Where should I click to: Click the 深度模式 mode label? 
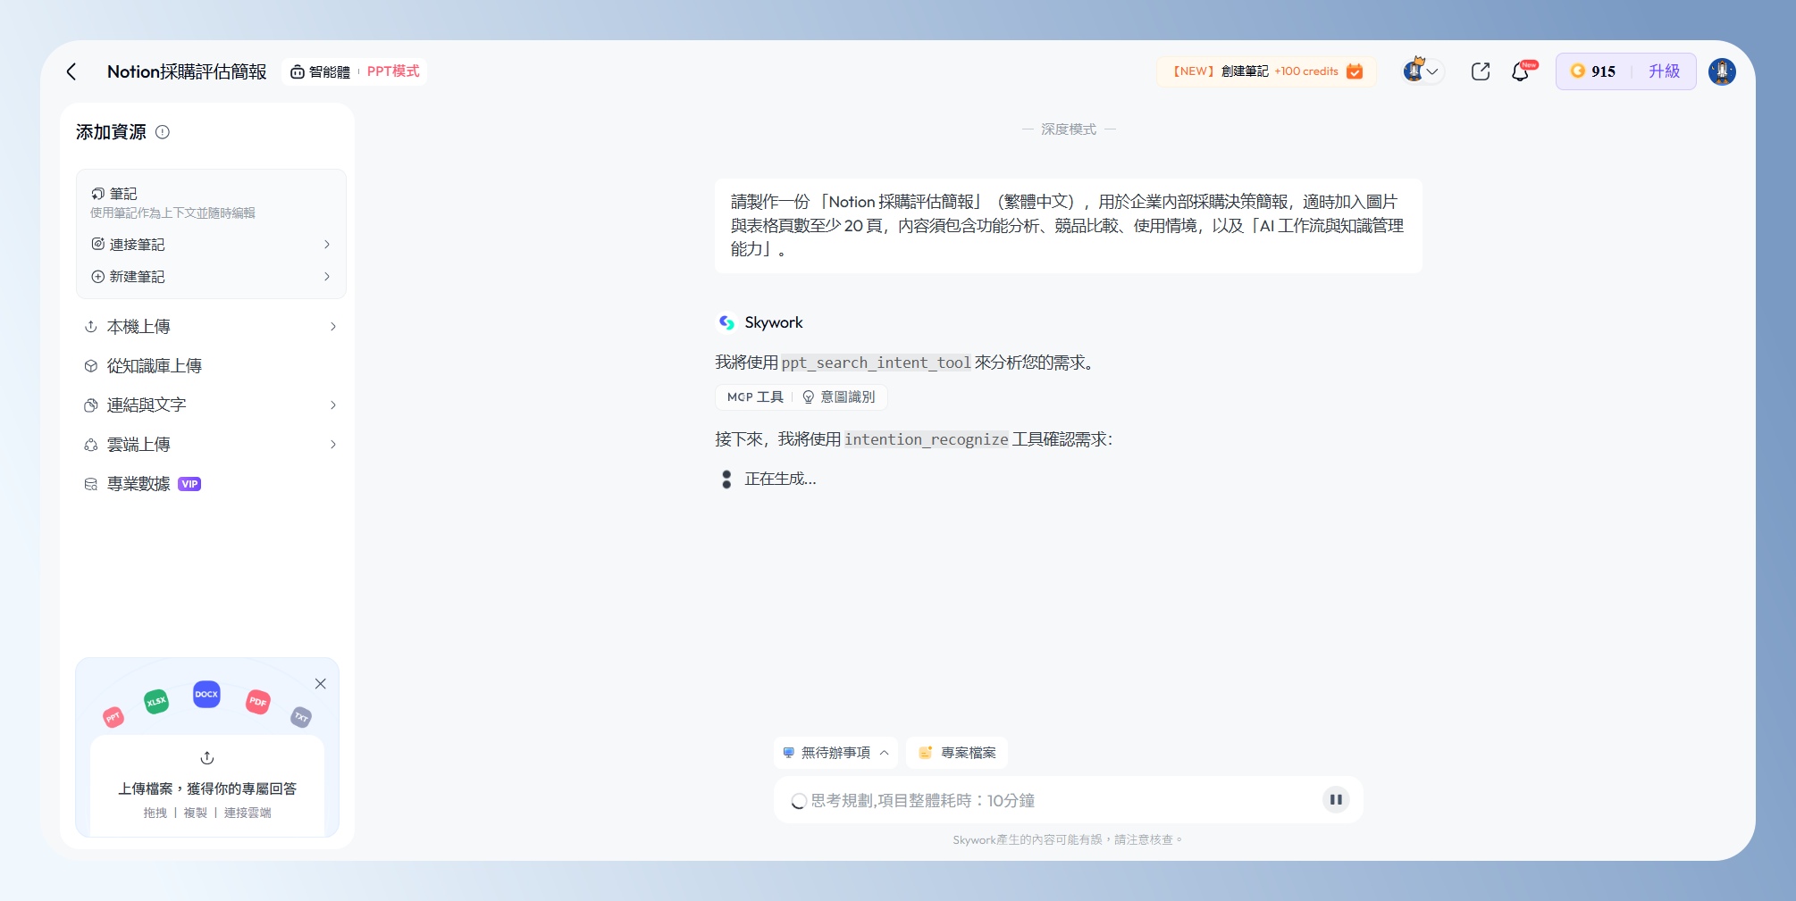click(1069, 129)
